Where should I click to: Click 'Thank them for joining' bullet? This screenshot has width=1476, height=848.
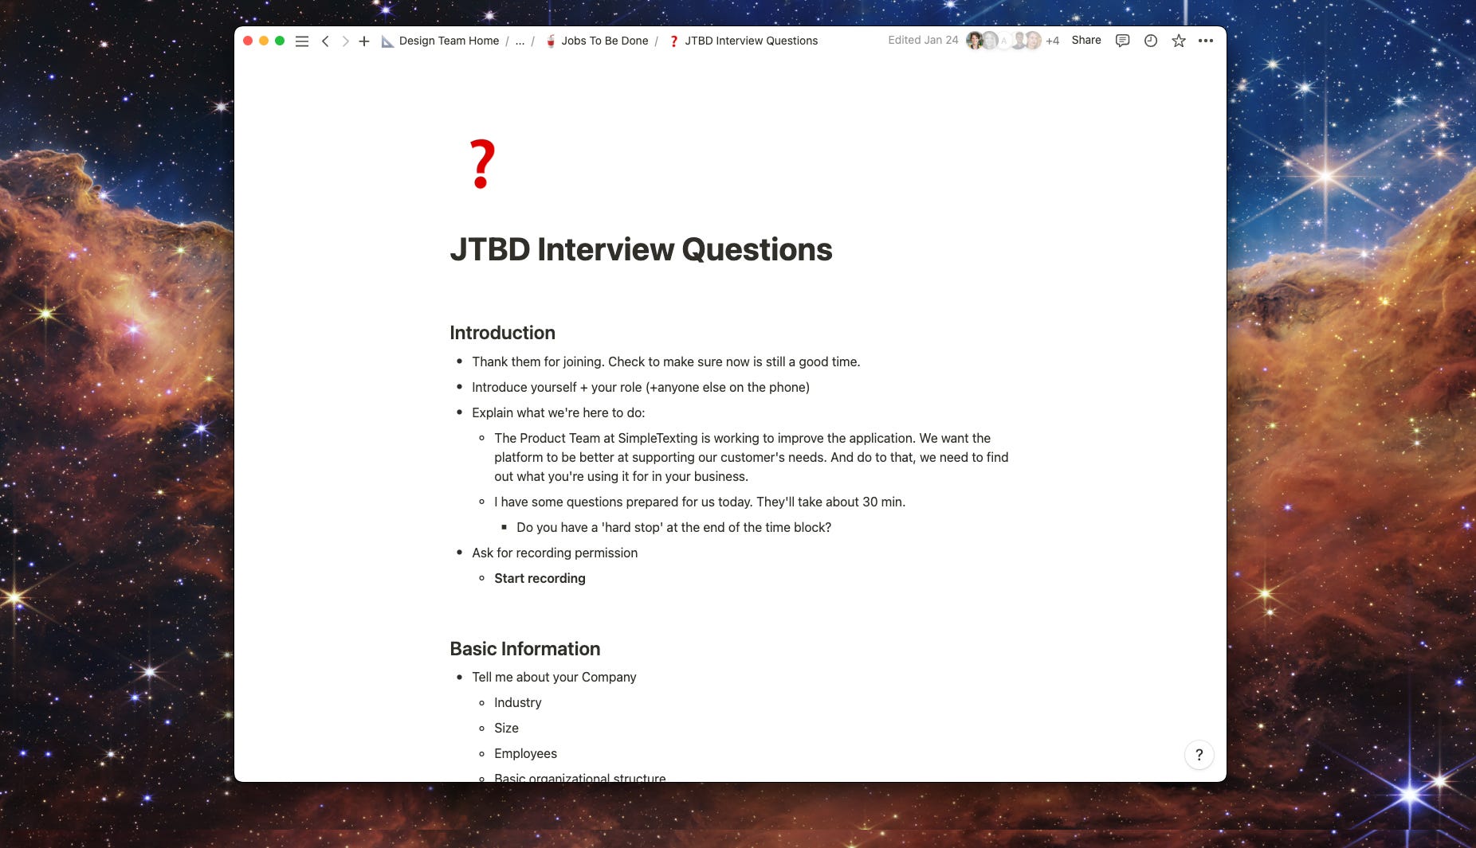(x=665, y=361)
